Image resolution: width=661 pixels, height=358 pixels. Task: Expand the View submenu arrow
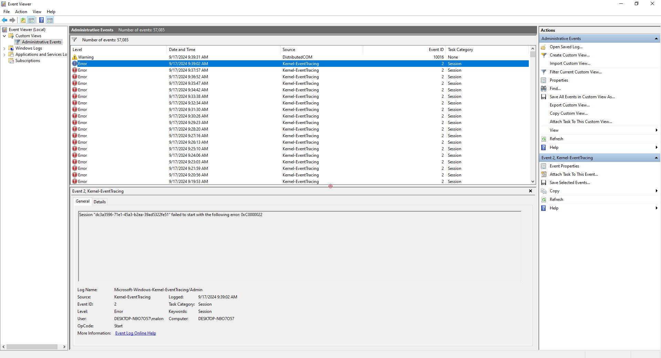click(x=657, y=130)
